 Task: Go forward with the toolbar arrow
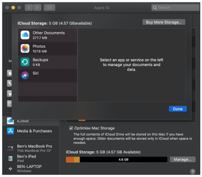(37, 7)
